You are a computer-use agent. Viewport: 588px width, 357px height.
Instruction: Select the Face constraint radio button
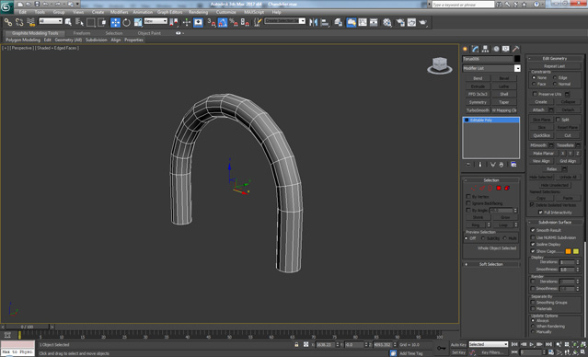coord(534,84)
